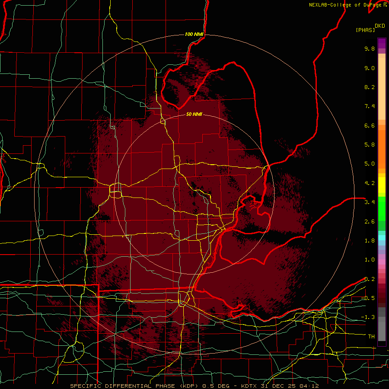Pick the yellow segment of the color bar
This screenshot has height=389, width=389.
[382, 185]
